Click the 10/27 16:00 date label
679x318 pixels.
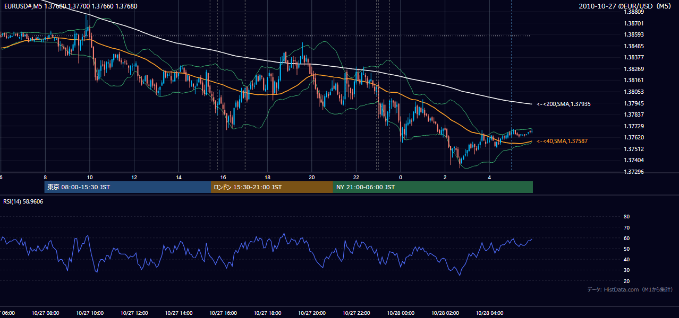223,313
